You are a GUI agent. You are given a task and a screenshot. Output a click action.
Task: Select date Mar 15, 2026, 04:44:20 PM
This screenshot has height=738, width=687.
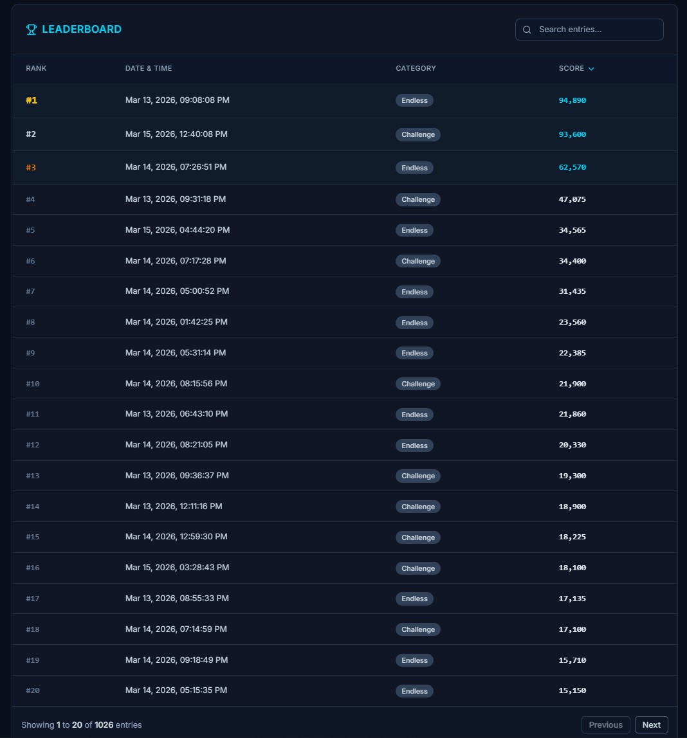click(178, 230)
